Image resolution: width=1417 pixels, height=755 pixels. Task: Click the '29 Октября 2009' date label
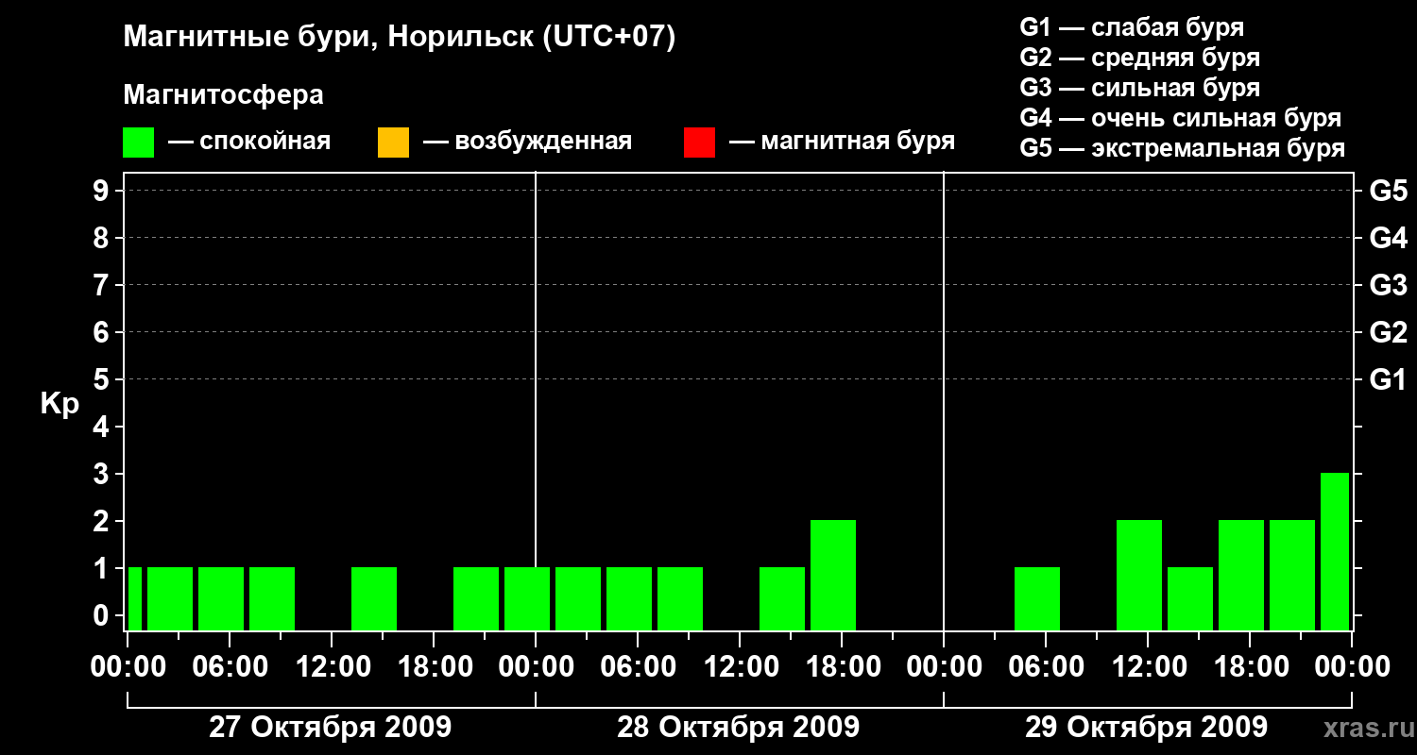[1146, 728]
